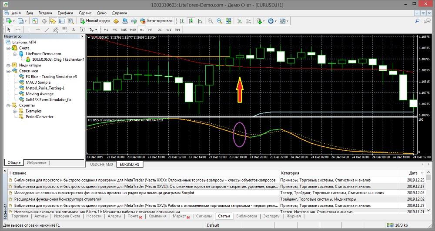This screenshot has height=231, width=435.
Task: Collapse the Советники tree node
Action: [8, 71]
